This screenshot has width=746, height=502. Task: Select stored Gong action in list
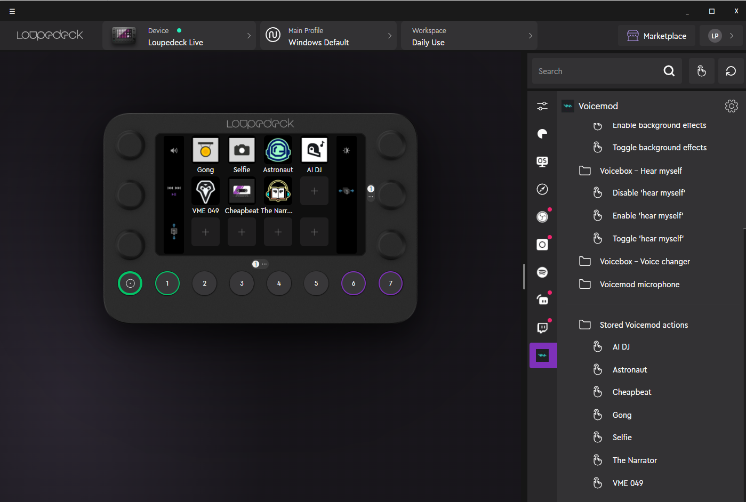click(x=622, y=415)
